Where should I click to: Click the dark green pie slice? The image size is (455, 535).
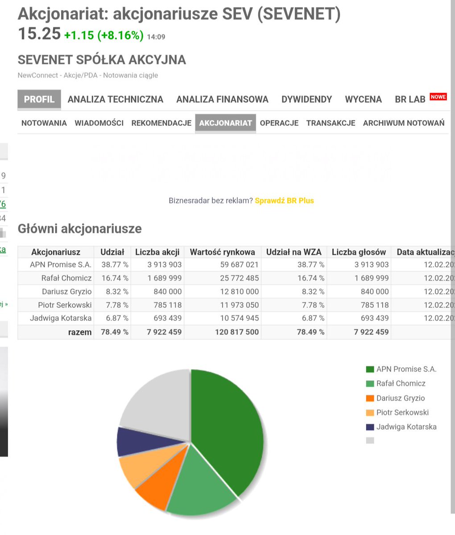[x=228, y=430]
